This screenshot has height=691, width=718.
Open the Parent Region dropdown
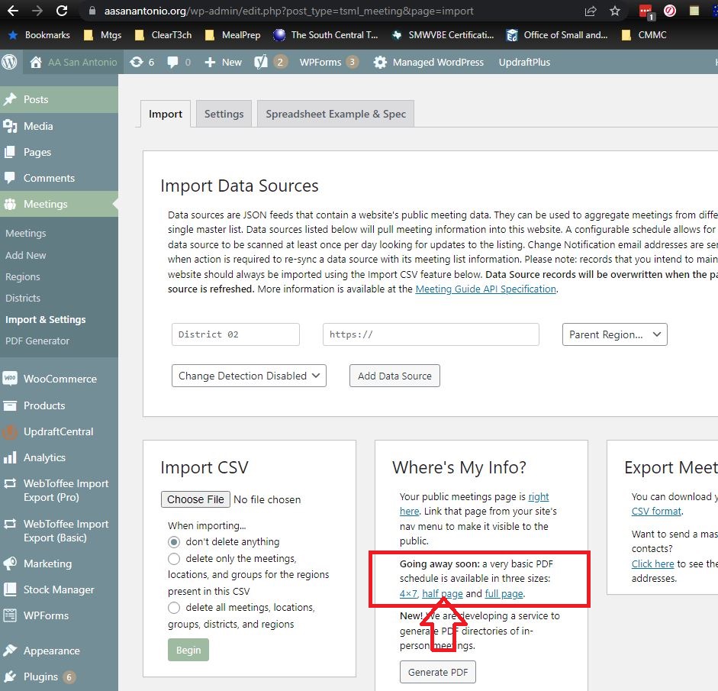[x=614, y=334]
